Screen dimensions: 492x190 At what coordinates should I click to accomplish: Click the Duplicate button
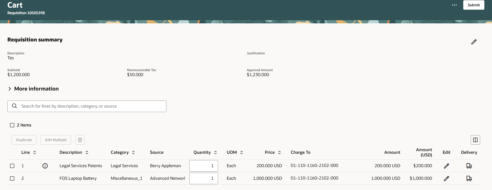click(24, 140)
